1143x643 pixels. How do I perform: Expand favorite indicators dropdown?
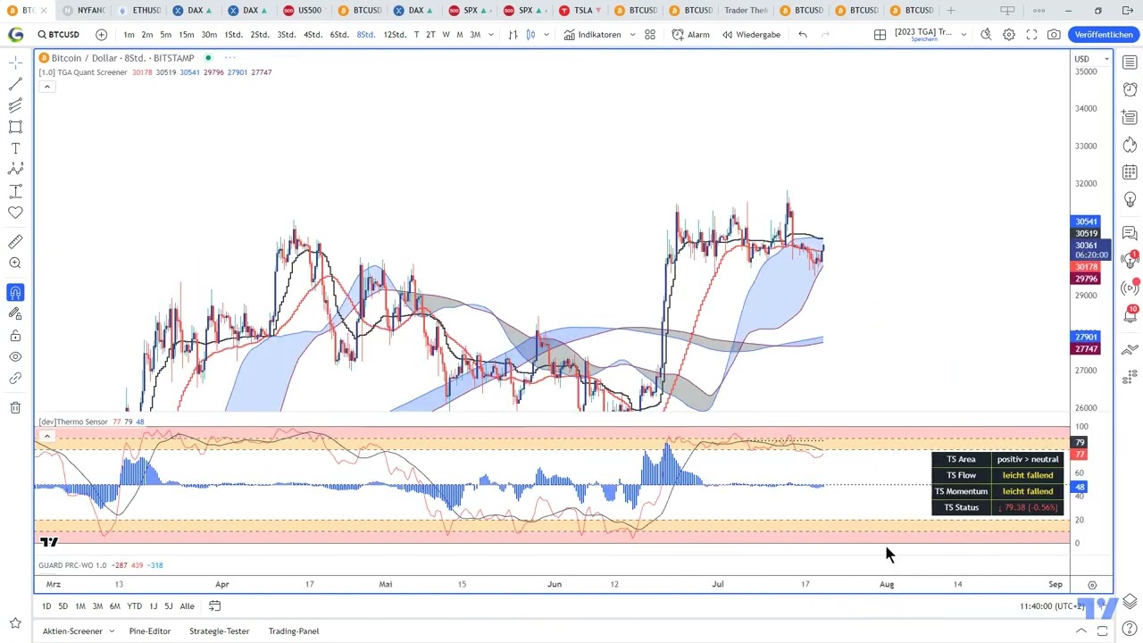632,34
